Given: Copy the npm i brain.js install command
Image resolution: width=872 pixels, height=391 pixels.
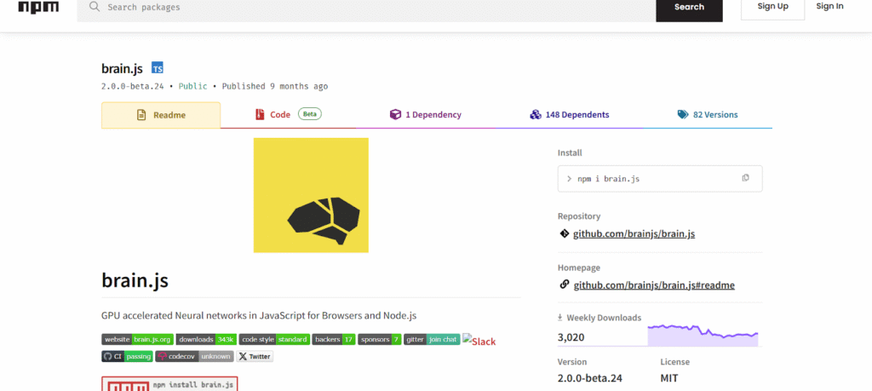Looking at the screenshot, I should click(745, 178).
